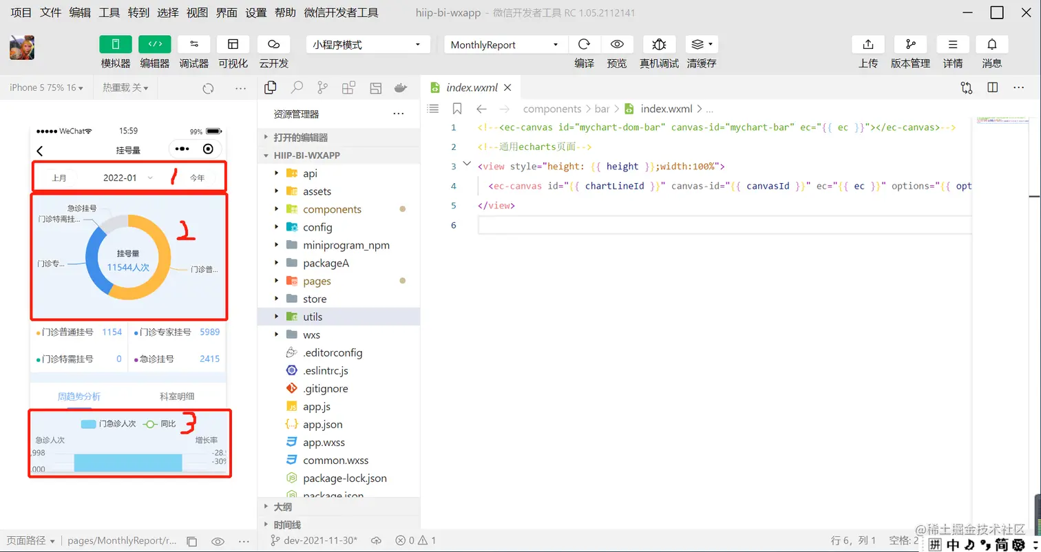This screenshot has height=552, width=1041.
Task: Click the compare changes icon in editor
Action: click(967, 87)
